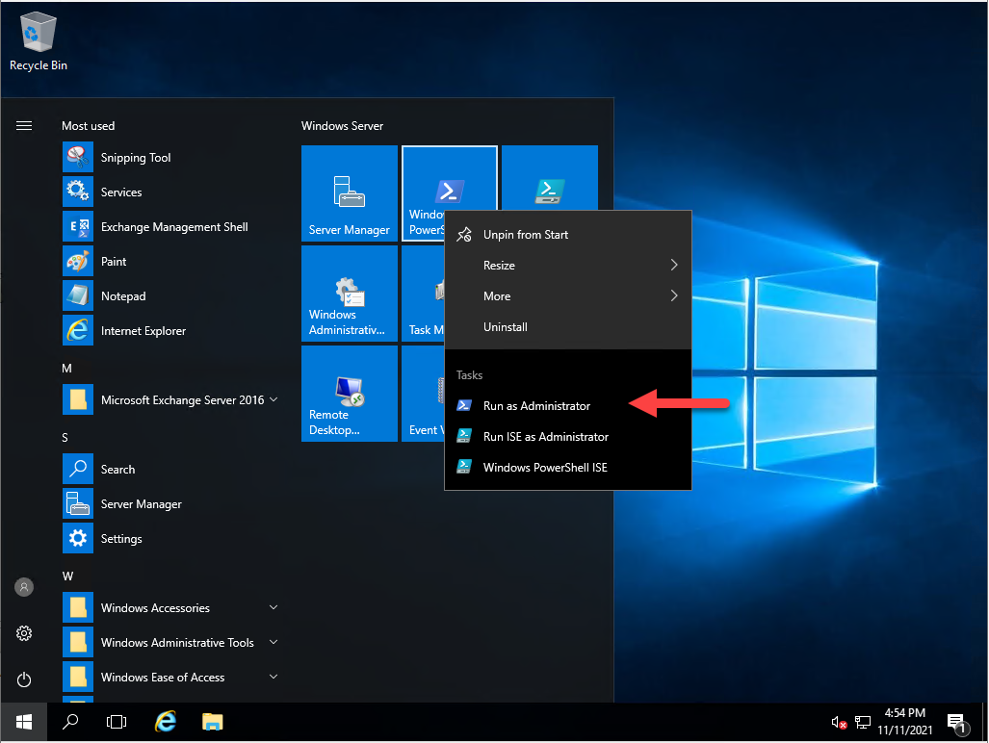Open the Task Manager tile

click(423, 294)
